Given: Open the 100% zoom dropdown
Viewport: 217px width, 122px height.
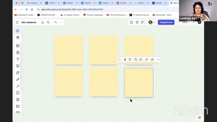Looking at the screenshot, I should tap(186, 22).
